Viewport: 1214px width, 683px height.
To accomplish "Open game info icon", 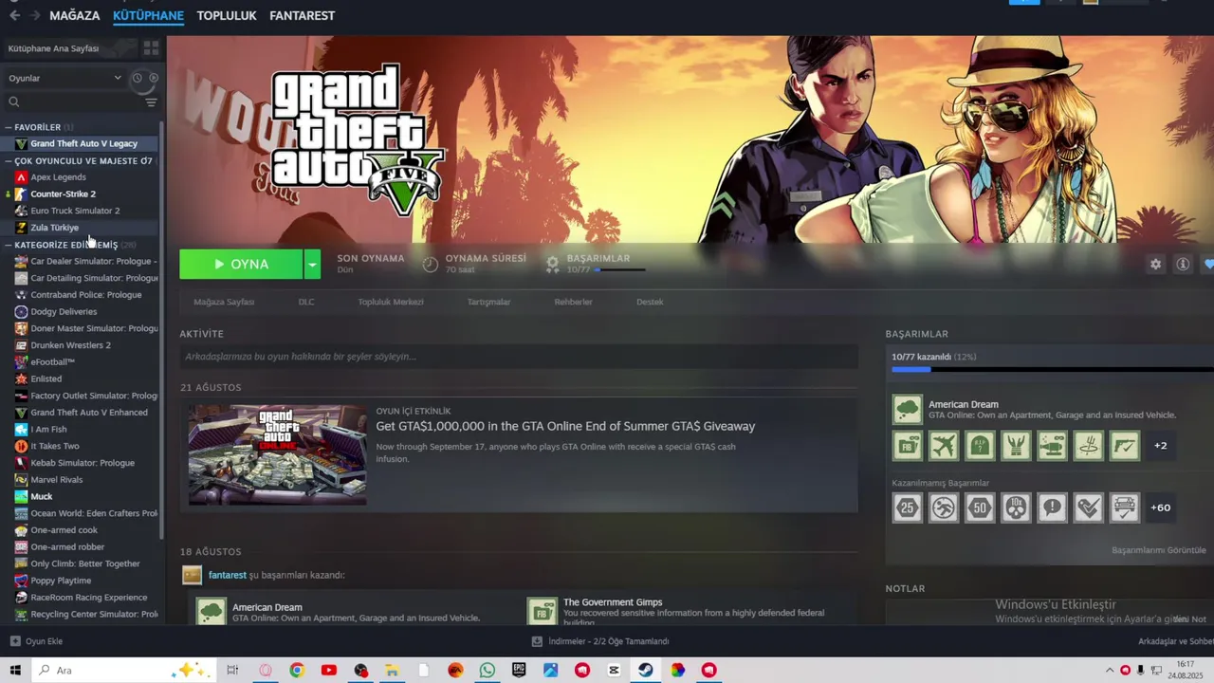I will pos(1183,265).
